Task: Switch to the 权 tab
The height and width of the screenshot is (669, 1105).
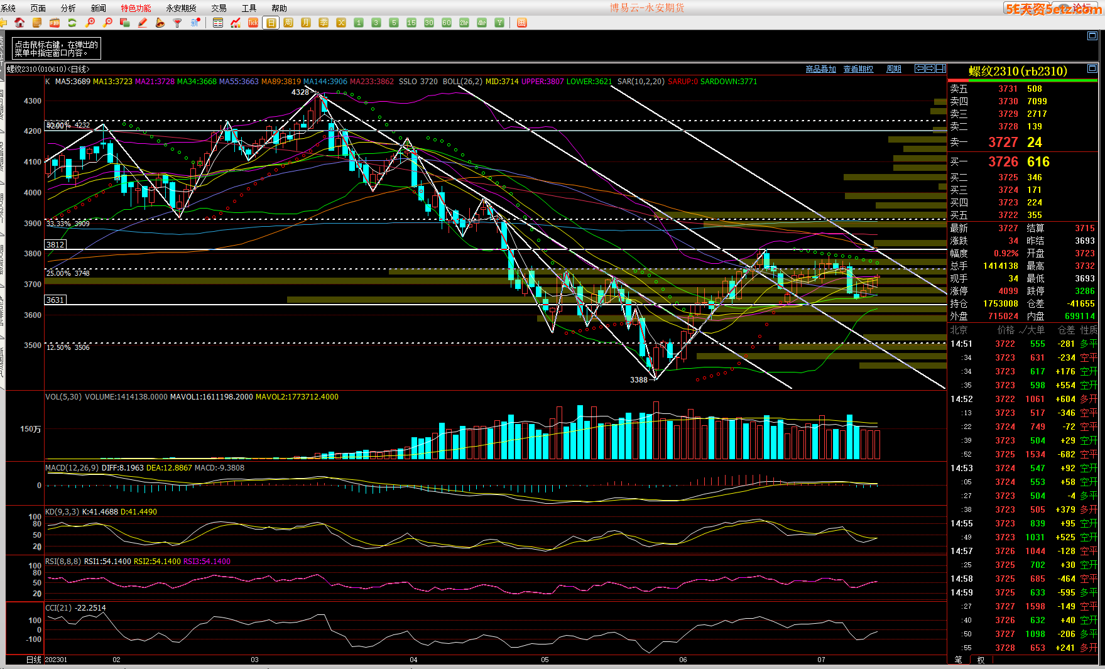Action: click(x=981, y=660)
